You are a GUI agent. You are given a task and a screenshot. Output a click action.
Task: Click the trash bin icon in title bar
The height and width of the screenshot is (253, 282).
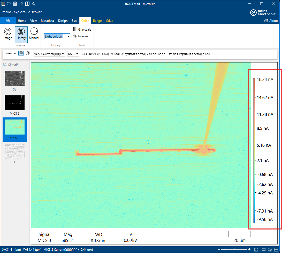tap(15, 4)
